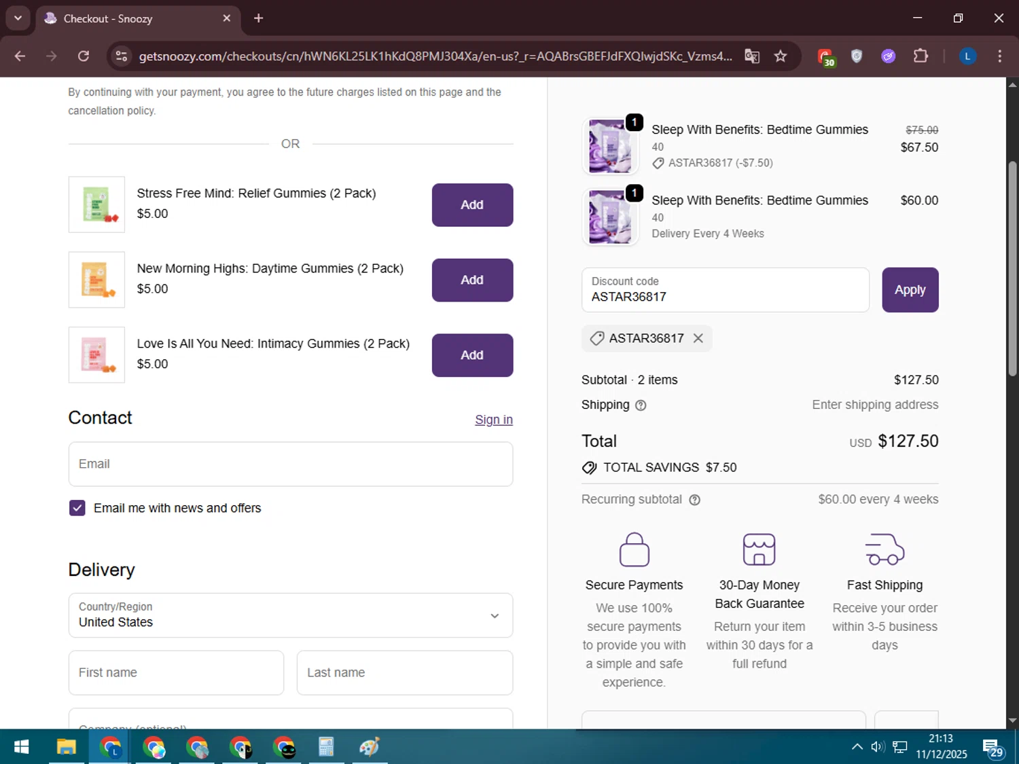Click the Secure Payments lock icon
Screen dimensions: 1019x764
(634, 549)
